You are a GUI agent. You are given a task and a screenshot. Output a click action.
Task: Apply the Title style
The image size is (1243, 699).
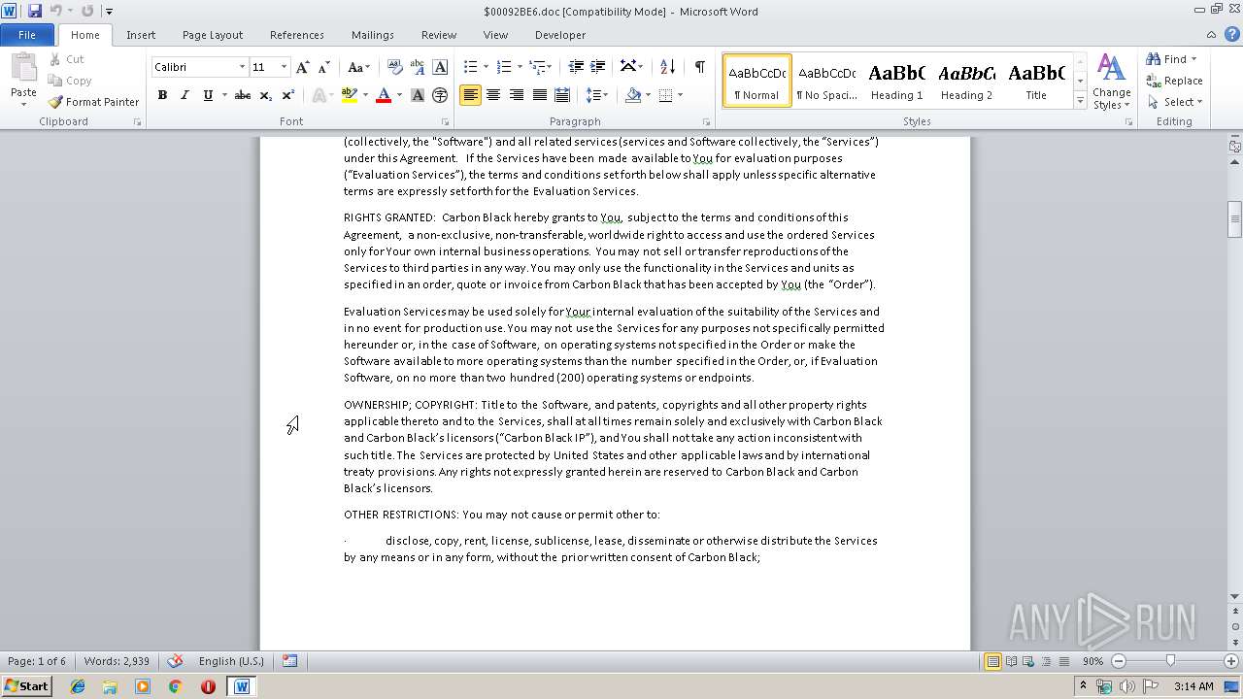pyautogui.click(x=1036, y=81)
